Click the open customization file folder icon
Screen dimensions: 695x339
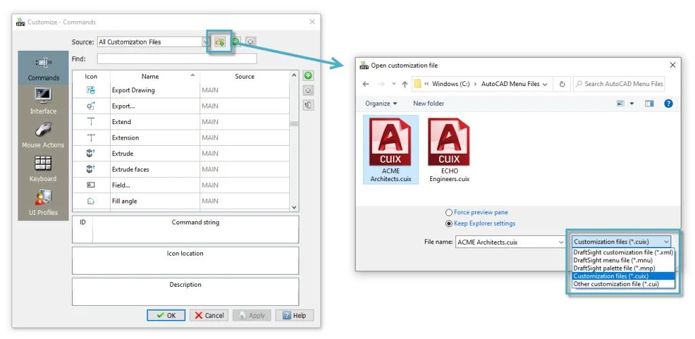click(x=220, y=42)
